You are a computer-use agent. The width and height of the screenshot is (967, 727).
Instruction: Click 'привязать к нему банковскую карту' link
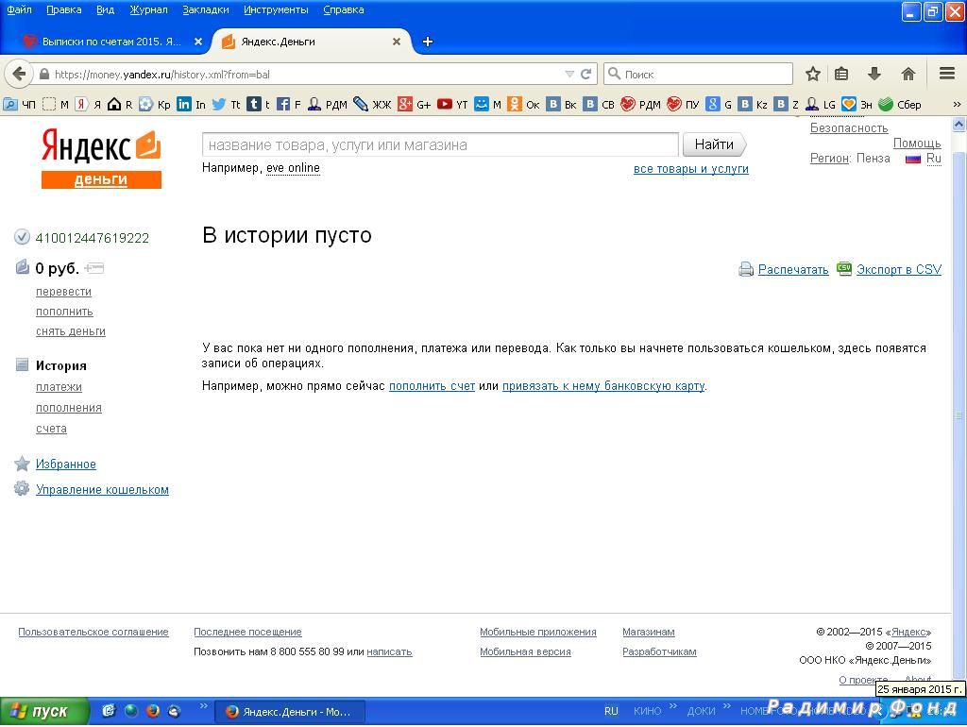603,386
